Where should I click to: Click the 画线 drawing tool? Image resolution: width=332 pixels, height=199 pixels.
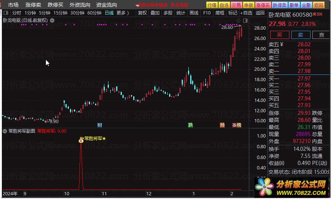click(x=194, y=13)
